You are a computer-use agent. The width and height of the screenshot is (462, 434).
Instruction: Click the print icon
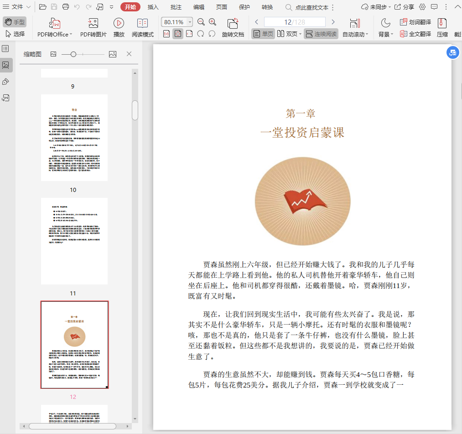(x=66, y=7)
